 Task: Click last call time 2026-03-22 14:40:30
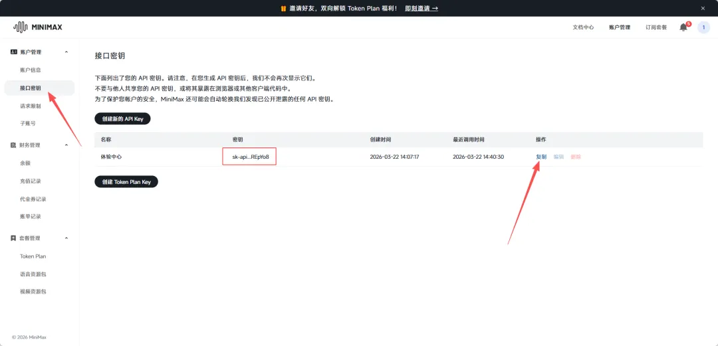478,157
